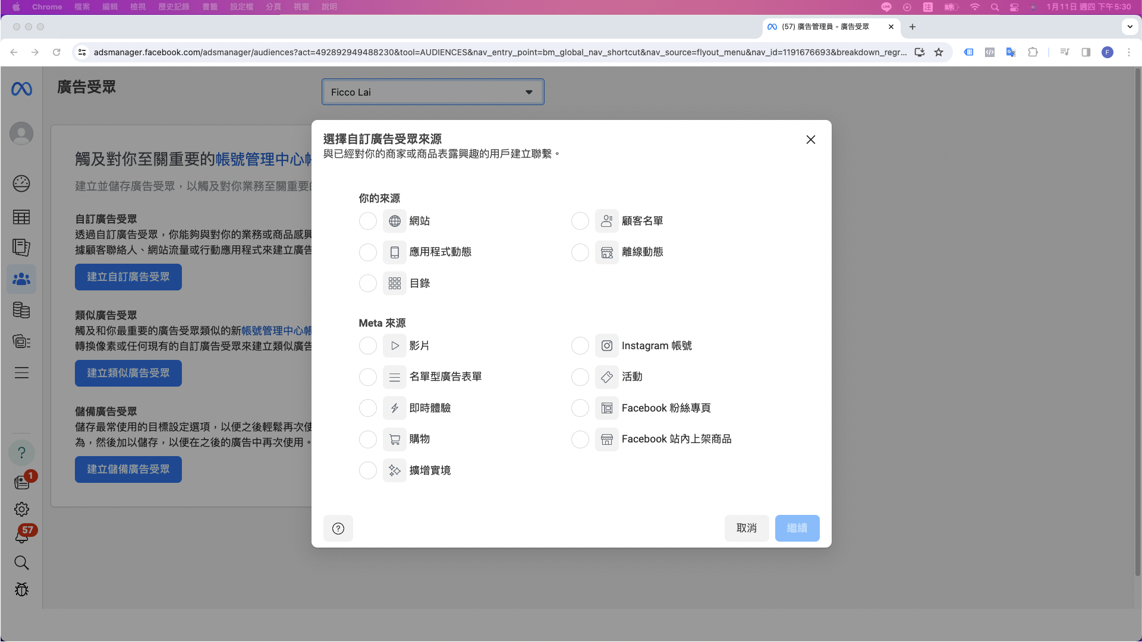Open the 編輯 menu
The height and width of the screenshot is (642, 1142).
click(x=110, y=7)
